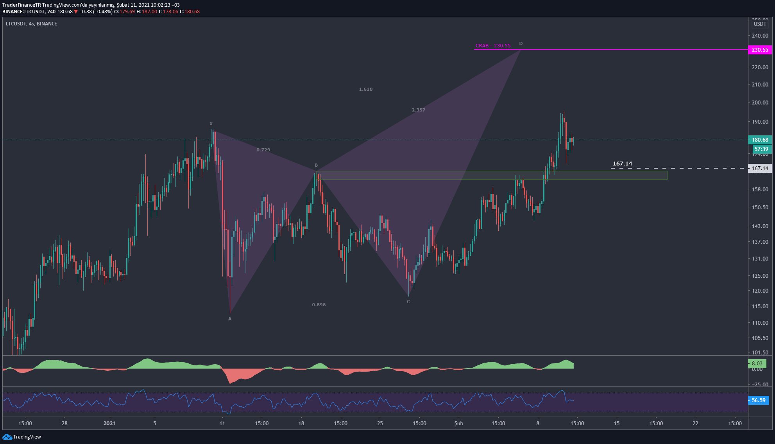Click the 167.14 label above dashed line

(622, 164)
